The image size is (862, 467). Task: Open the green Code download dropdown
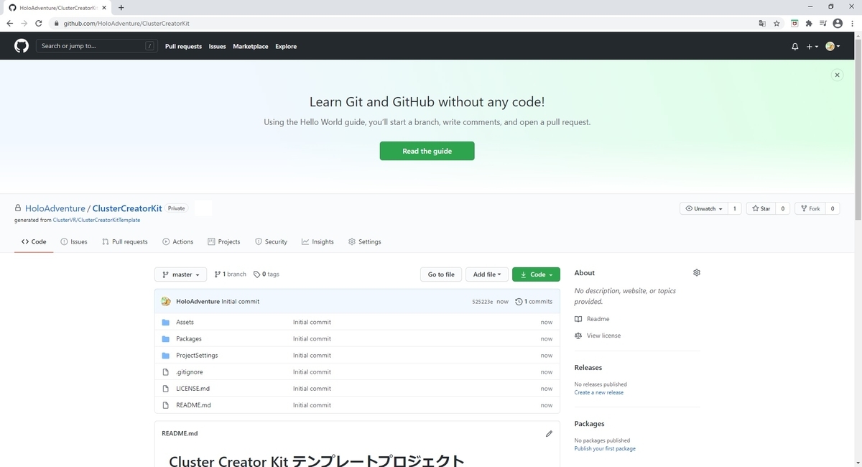(536, 274)
